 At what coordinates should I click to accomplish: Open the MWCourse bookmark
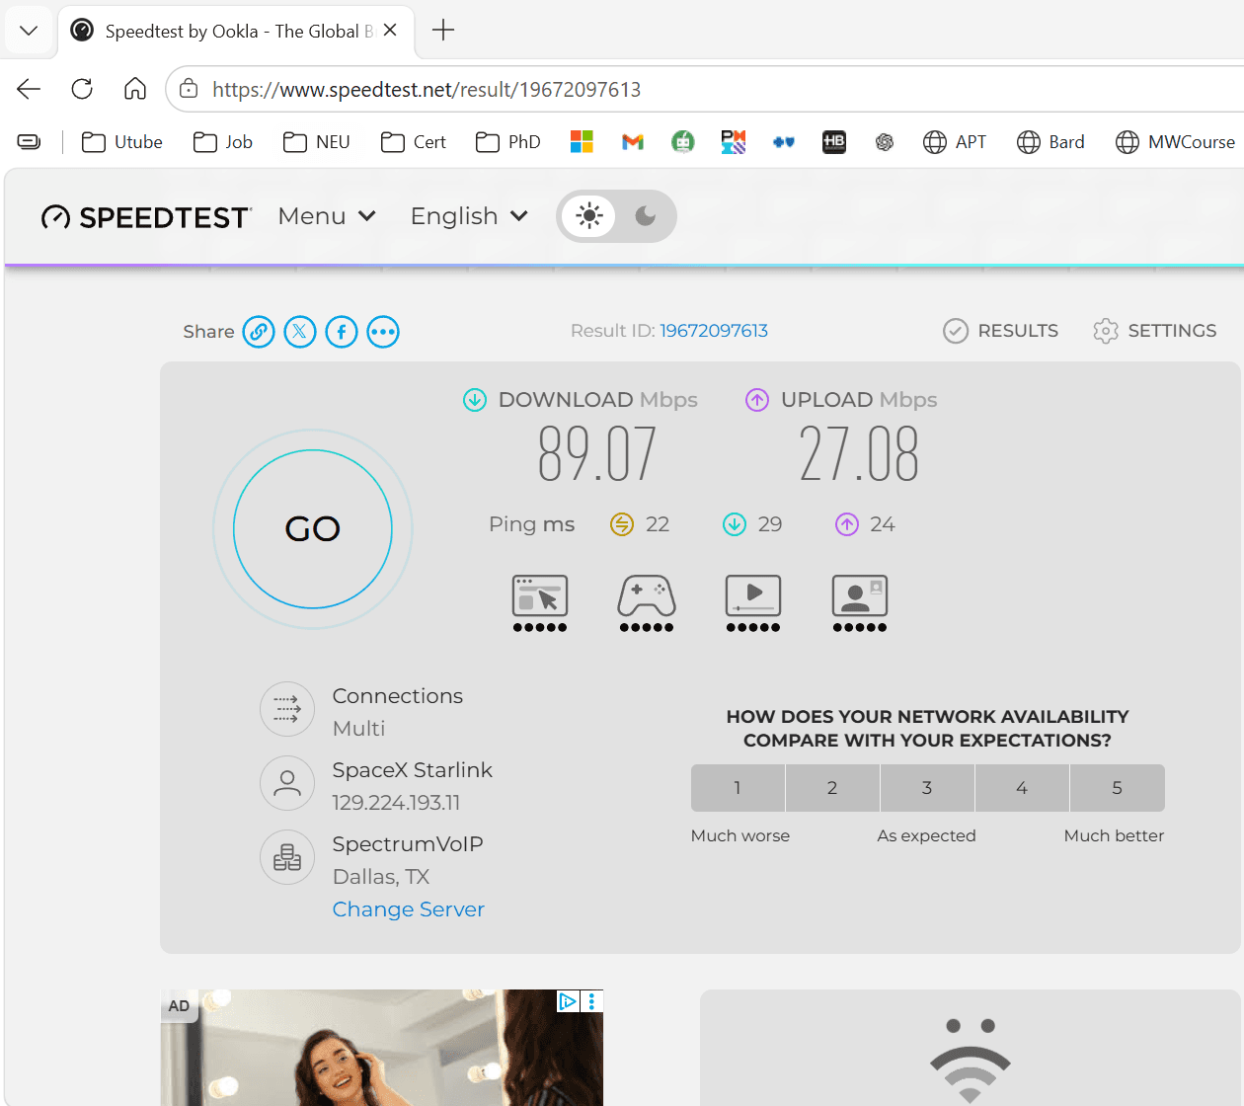click(1175, 142)
